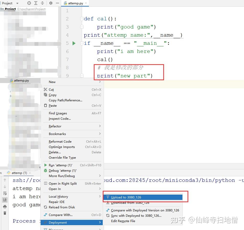Toggle scroll-to-end in console panel
The image size is (244, 230).
point(5,200)
